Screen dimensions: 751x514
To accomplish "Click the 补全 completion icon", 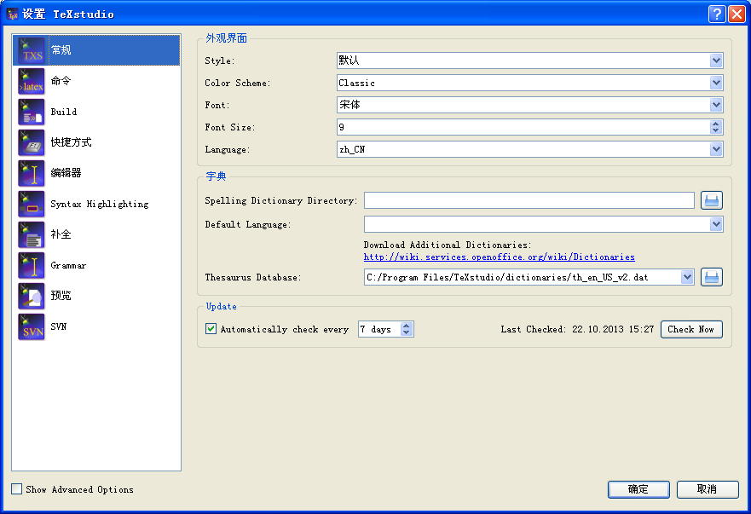I will (x=32, y=234).
